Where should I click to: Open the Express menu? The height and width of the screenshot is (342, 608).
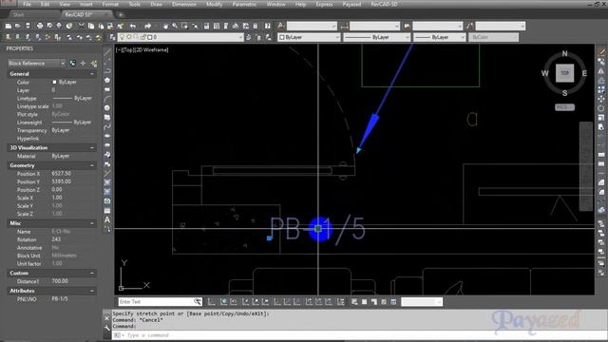point(324,4)
